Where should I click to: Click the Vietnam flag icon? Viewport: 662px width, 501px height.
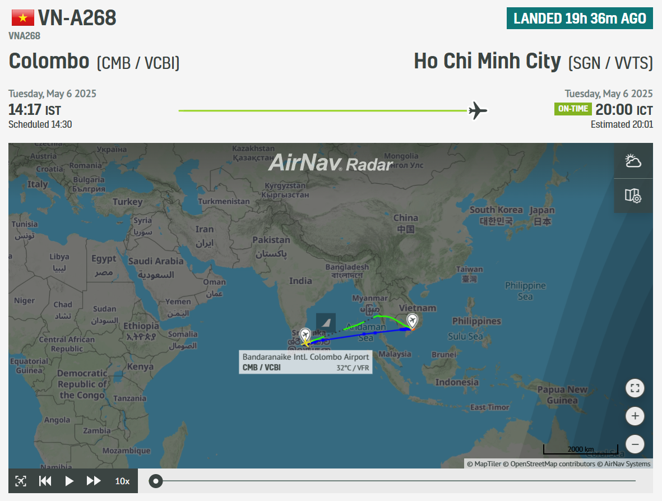[x=23, y=18]
